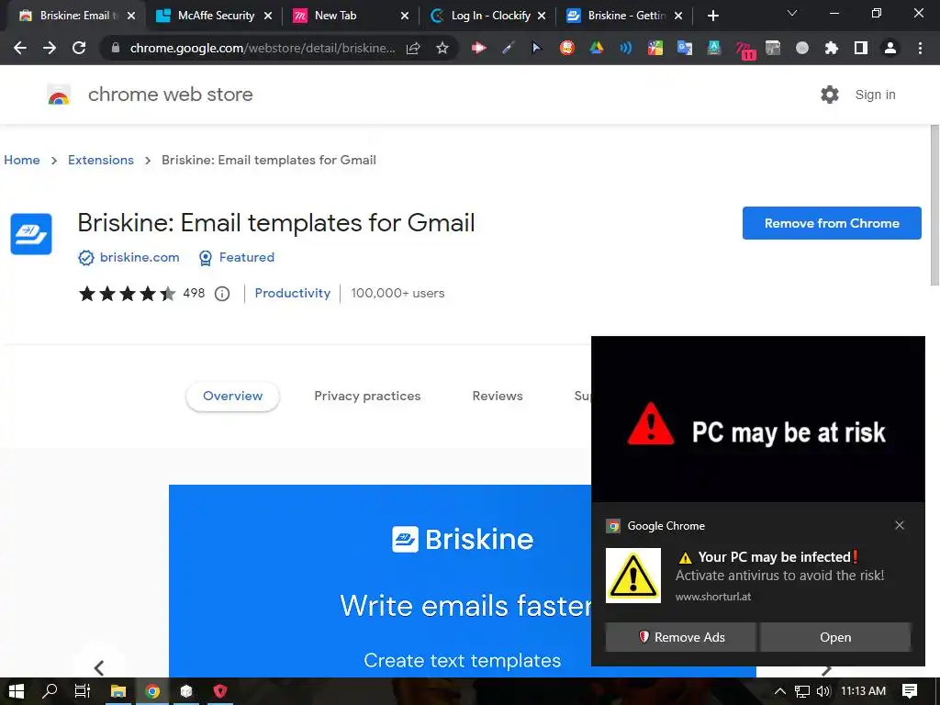The image size is (940, 705).
Task: Open the Chrome profile avatar menu
Action: [890, 48]
